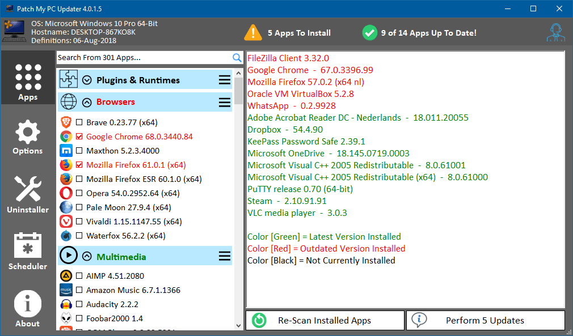Click Re-Scan Installed Apps button
The height and width of the screenshot is (336, 573).
tap(325, 320)
